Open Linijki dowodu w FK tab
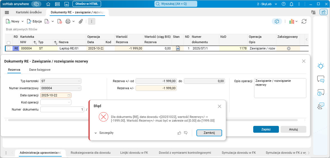 (134, 153)
